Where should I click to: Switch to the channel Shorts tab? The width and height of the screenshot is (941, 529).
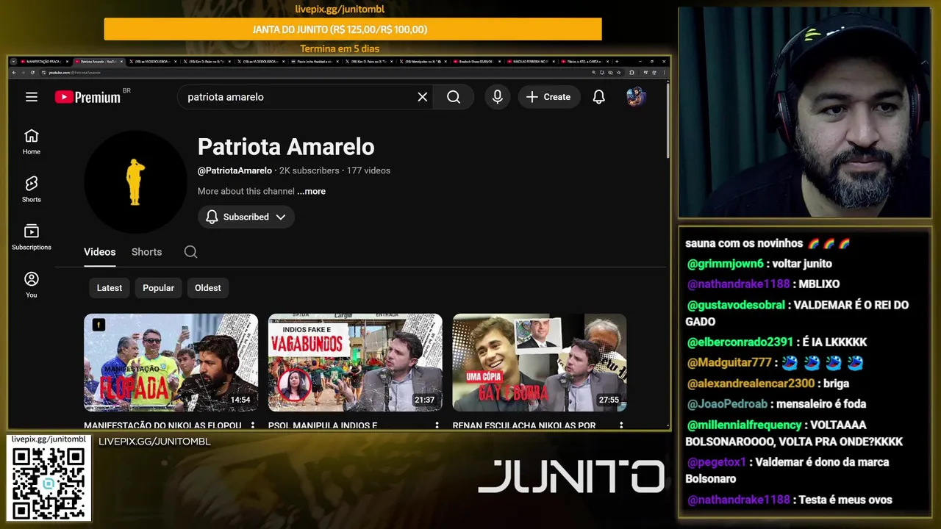[146, 252]
